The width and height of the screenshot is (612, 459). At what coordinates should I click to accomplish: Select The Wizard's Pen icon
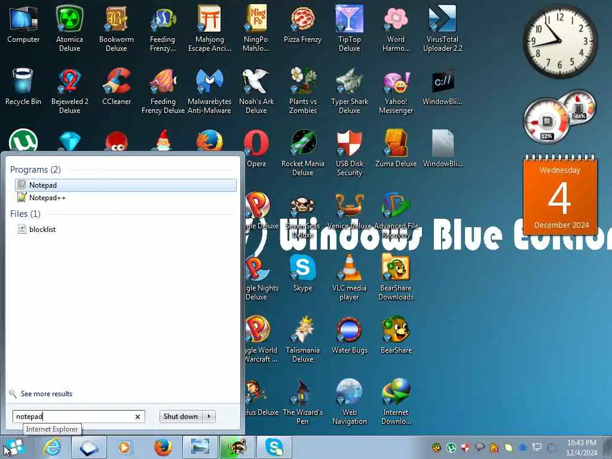click(x=303, y=401)
